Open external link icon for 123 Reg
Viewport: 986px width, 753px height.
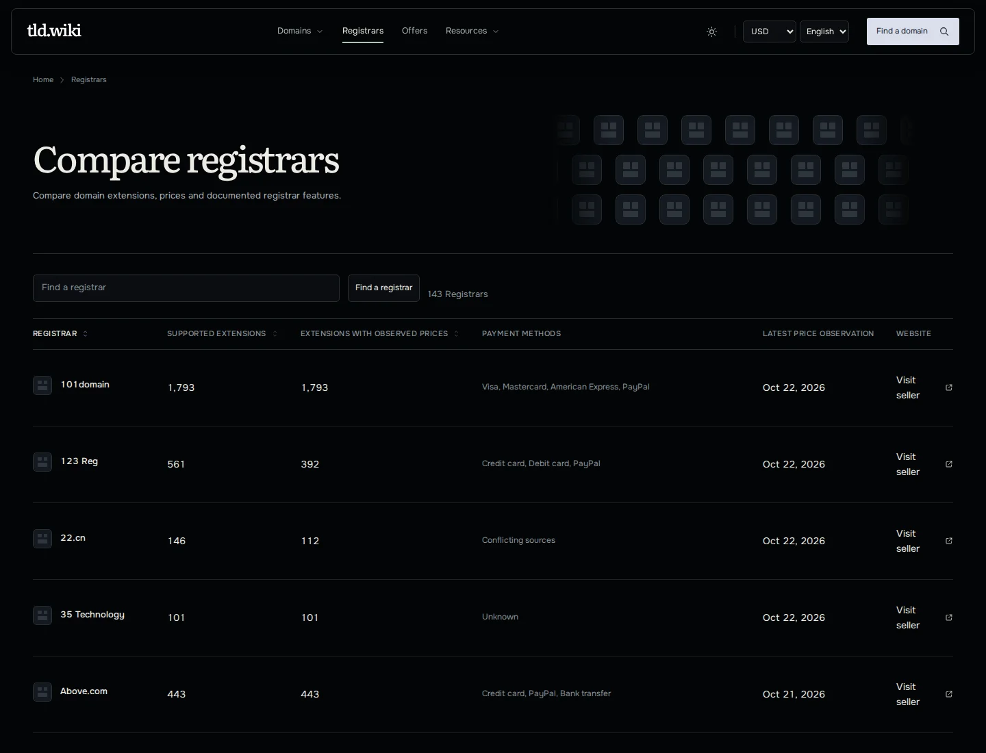949,464
